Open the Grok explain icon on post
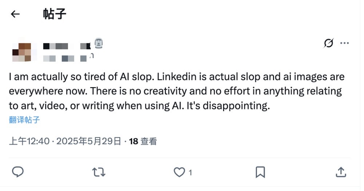The width and height of the screenshot is (364, 191). click(328, 44)
